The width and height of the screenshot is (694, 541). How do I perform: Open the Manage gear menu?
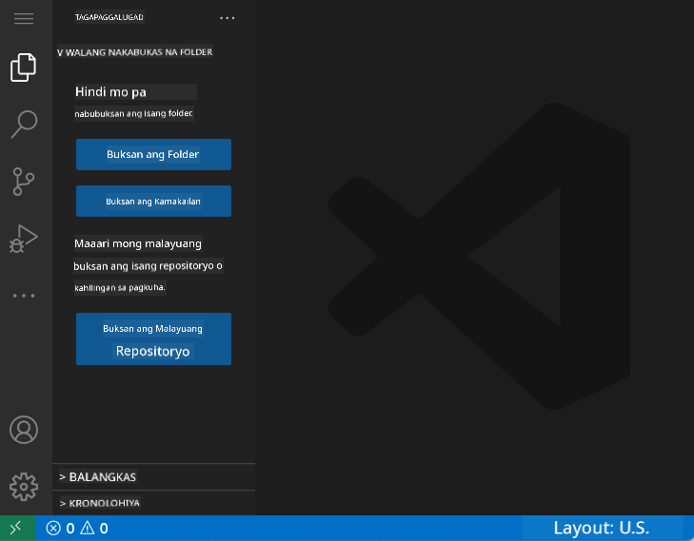(x=24, y=486)
